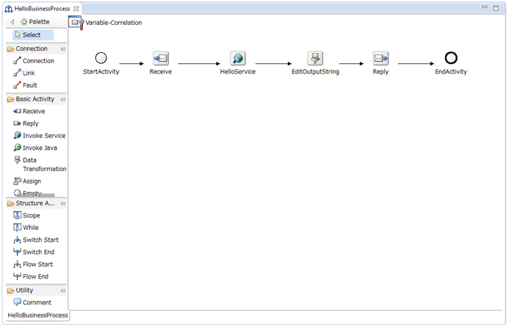Pick the Switch End activity
This screenshot has height=327, width=509.
(x=34, y=252)
